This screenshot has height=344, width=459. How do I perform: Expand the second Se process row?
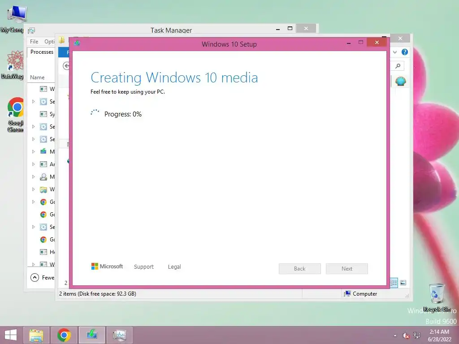[x=33, y=127]
